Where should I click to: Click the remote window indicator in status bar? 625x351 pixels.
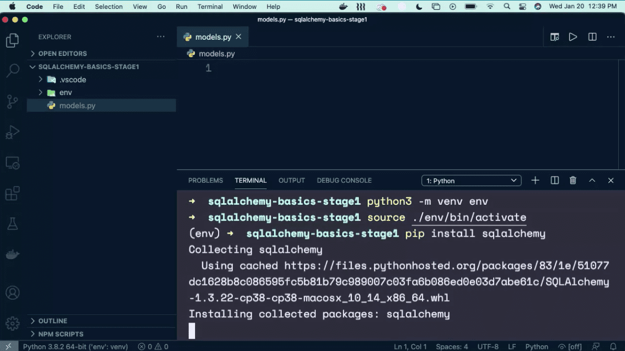(9, 347)
